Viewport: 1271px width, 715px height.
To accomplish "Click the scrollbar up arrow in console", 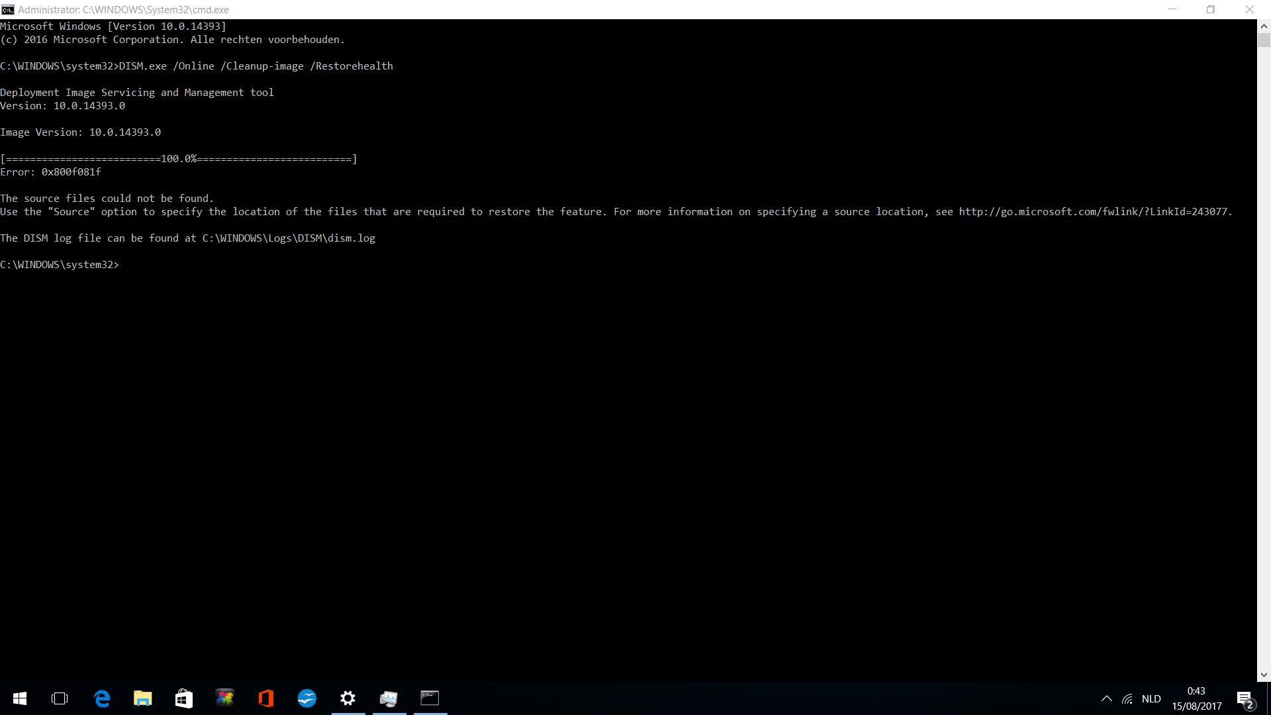I will point(1264,26).
